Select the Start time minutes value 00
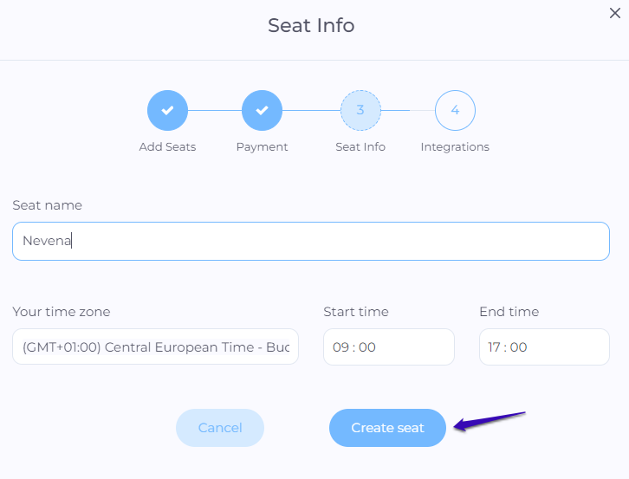This screenshot has width=629, height=479. point(367,347)
